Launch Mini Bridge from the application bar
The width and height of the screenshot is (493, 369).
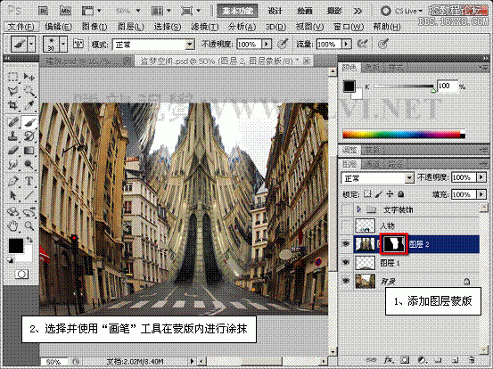[65, 11]
